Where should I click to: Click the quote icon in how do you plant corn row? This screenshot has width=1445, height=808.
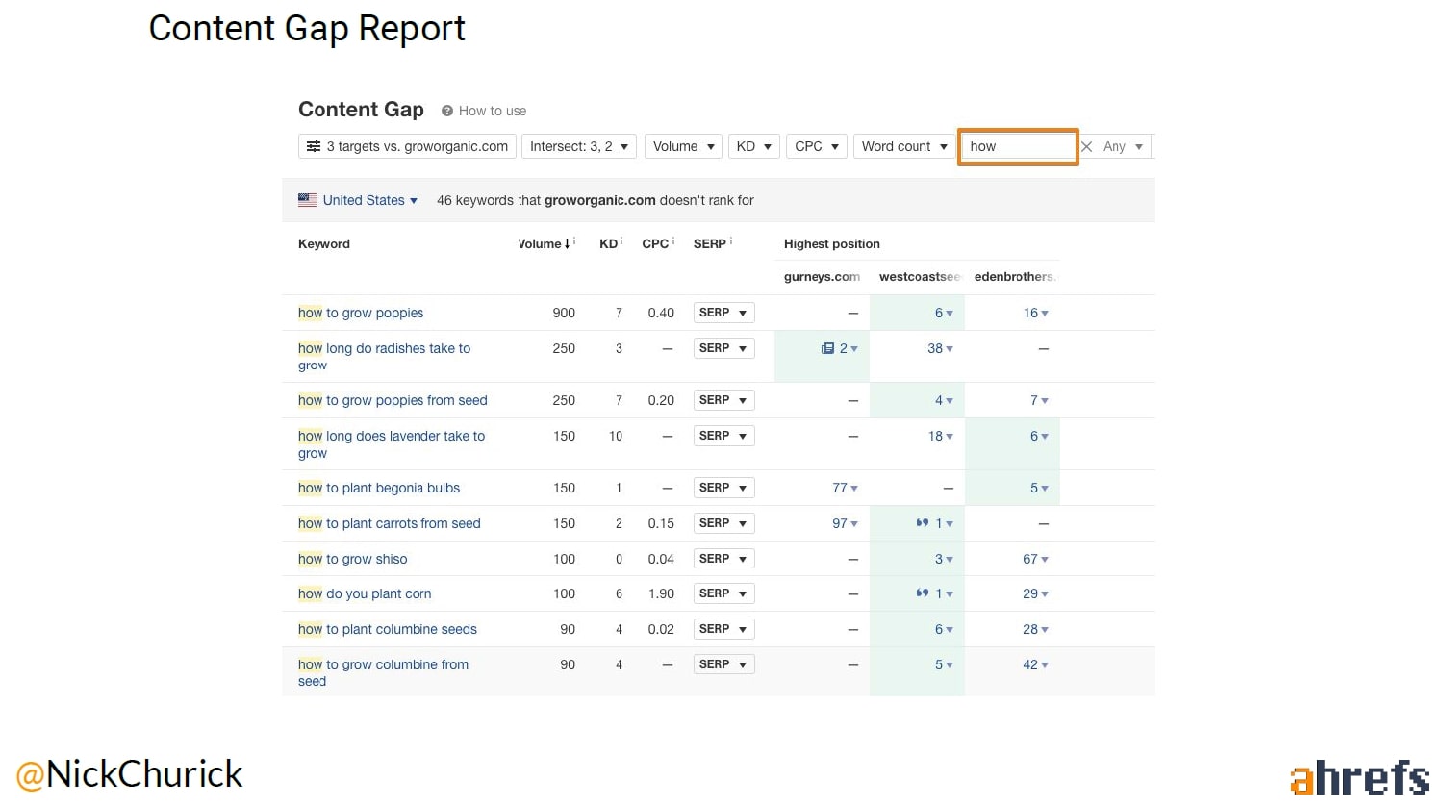click(x=923, y=593)
